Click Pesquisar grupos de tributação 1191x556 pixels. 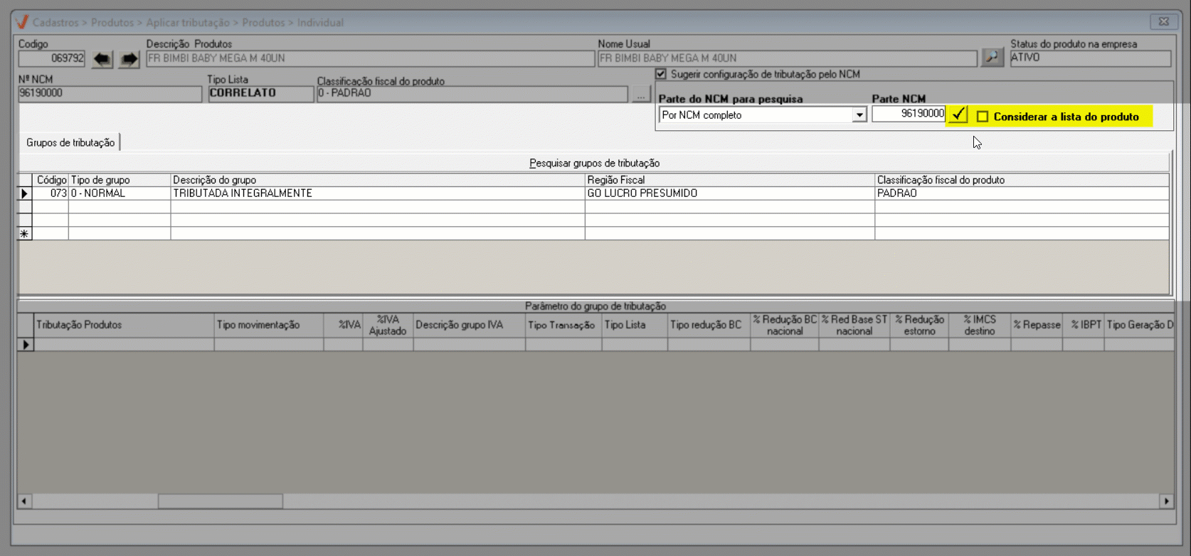[x=594, y=164]
